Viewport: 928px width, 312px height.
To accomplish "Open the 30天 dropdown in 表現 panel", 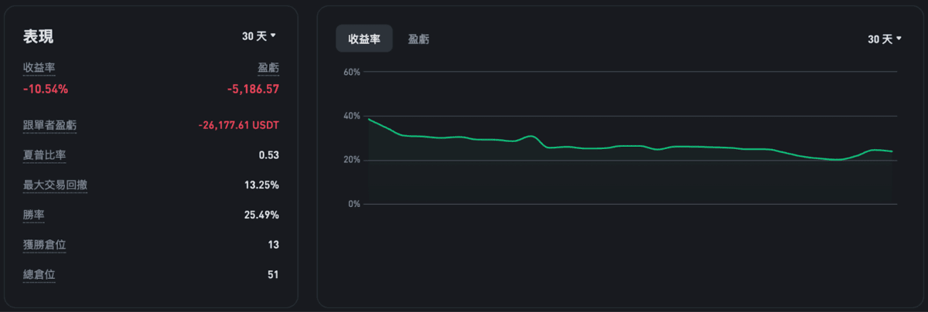I will (x=258, y=36).
